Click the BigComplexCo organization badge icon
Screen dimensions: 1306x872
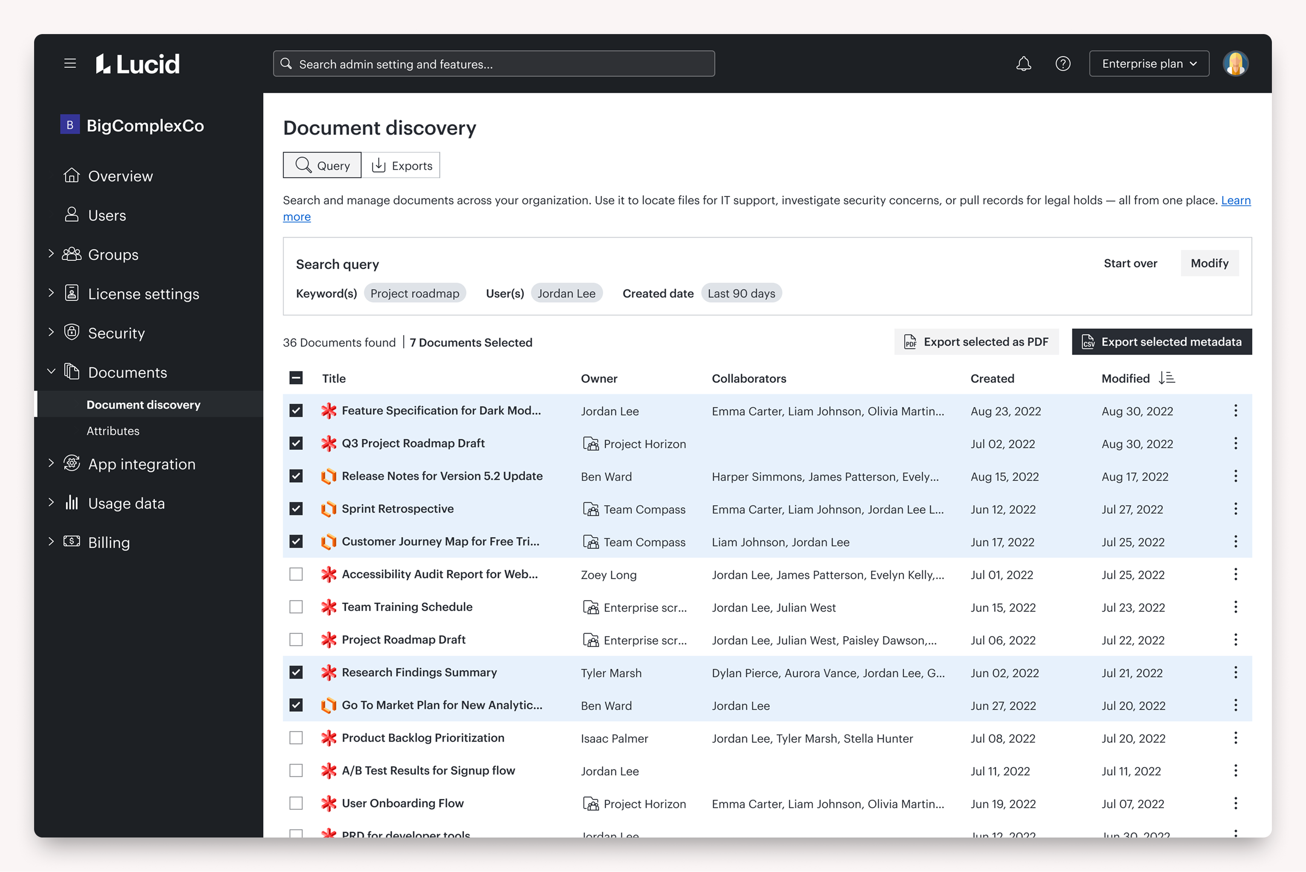pos(70,125)
